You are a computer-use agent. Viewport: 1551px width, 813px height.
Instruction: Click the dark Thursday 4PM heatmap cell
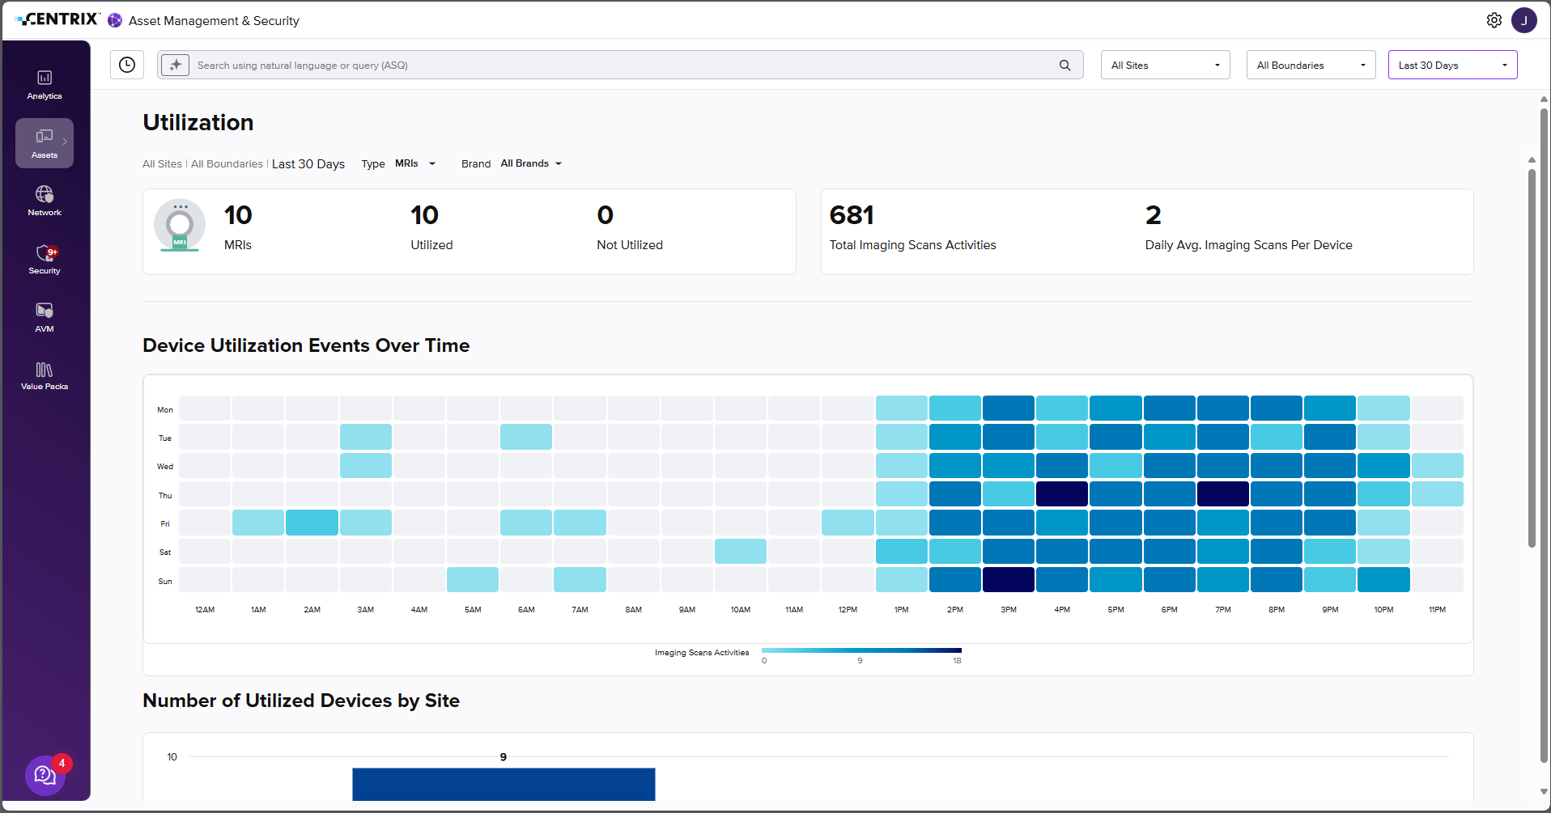click(1062, 494)
